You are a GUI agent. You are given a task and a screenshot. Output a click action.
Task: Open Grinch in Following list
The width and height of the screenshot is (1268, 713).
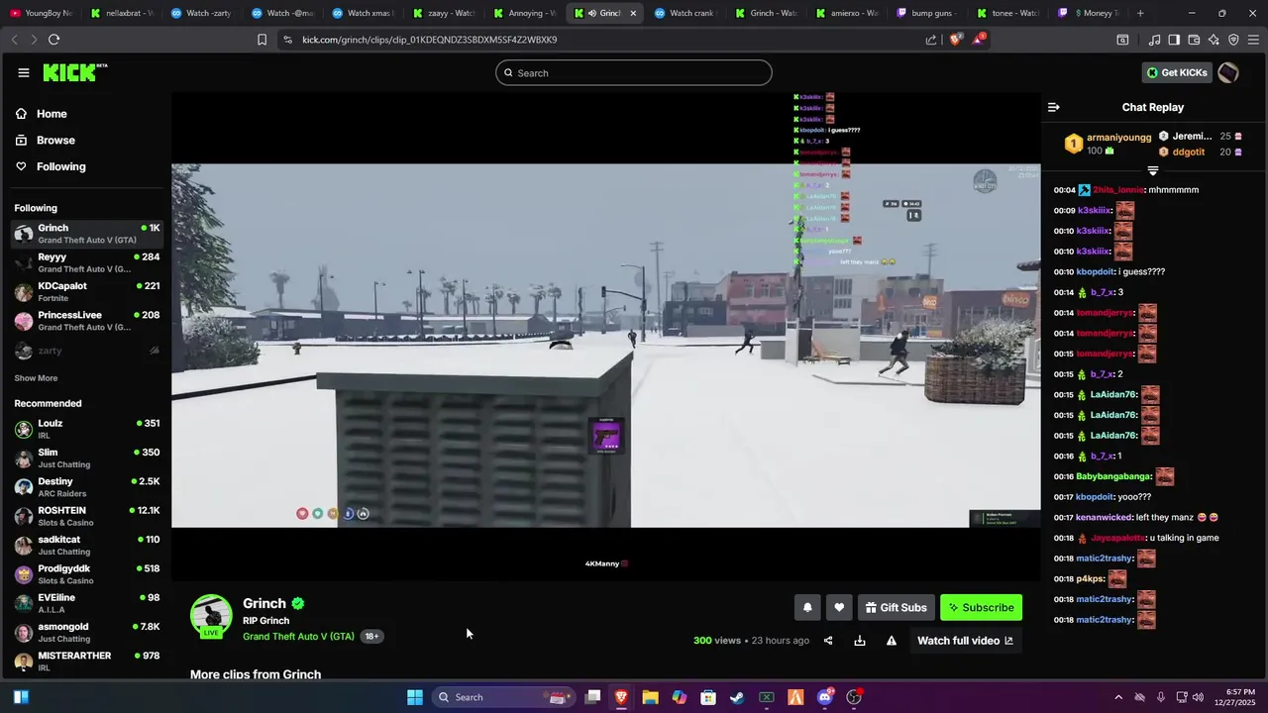click(86, 234)
